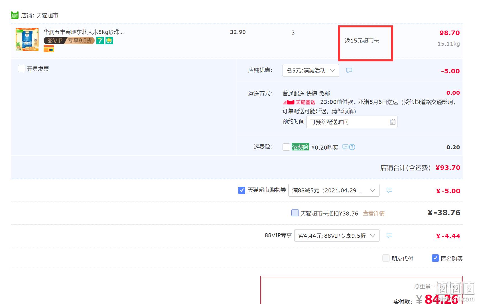
Task: Expand the 满88减5元 coupon dropdown
Action: 334,190
